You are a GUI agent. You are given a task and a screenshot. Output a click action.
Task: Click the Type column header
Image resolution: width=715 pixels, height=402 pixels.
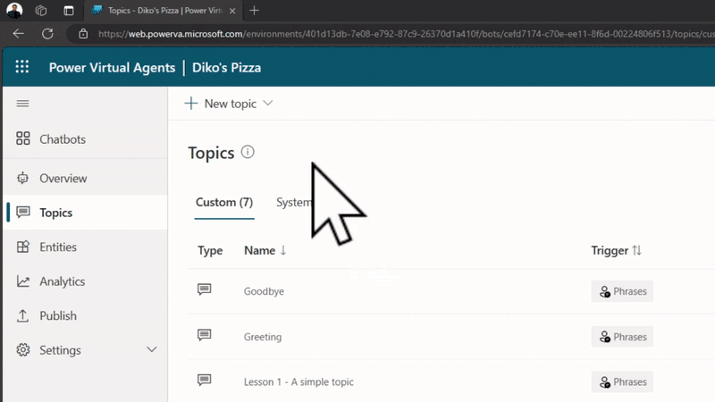210,250
